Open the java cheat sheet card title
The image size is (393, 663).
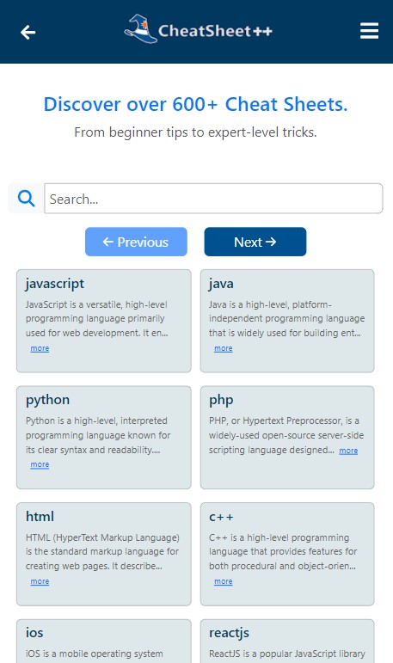click(221, 284)
